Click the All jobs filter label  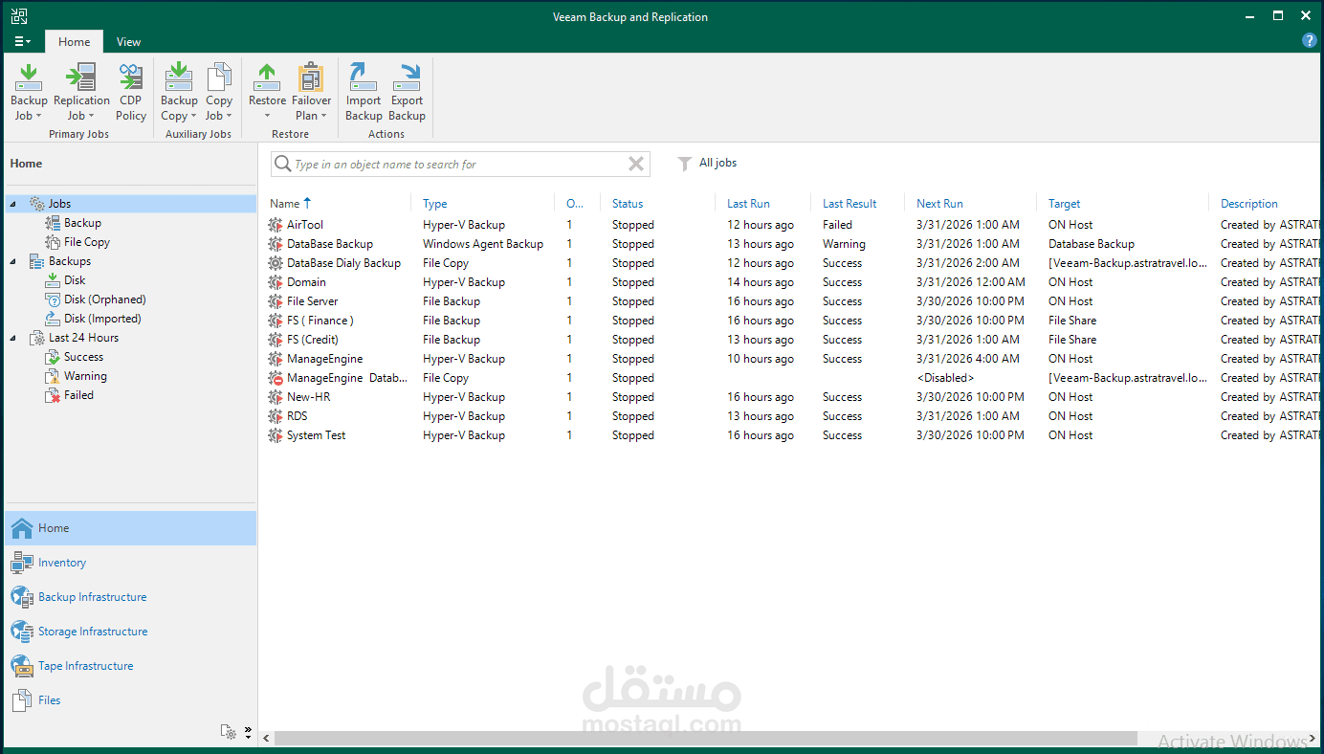[x=717, y=163]
